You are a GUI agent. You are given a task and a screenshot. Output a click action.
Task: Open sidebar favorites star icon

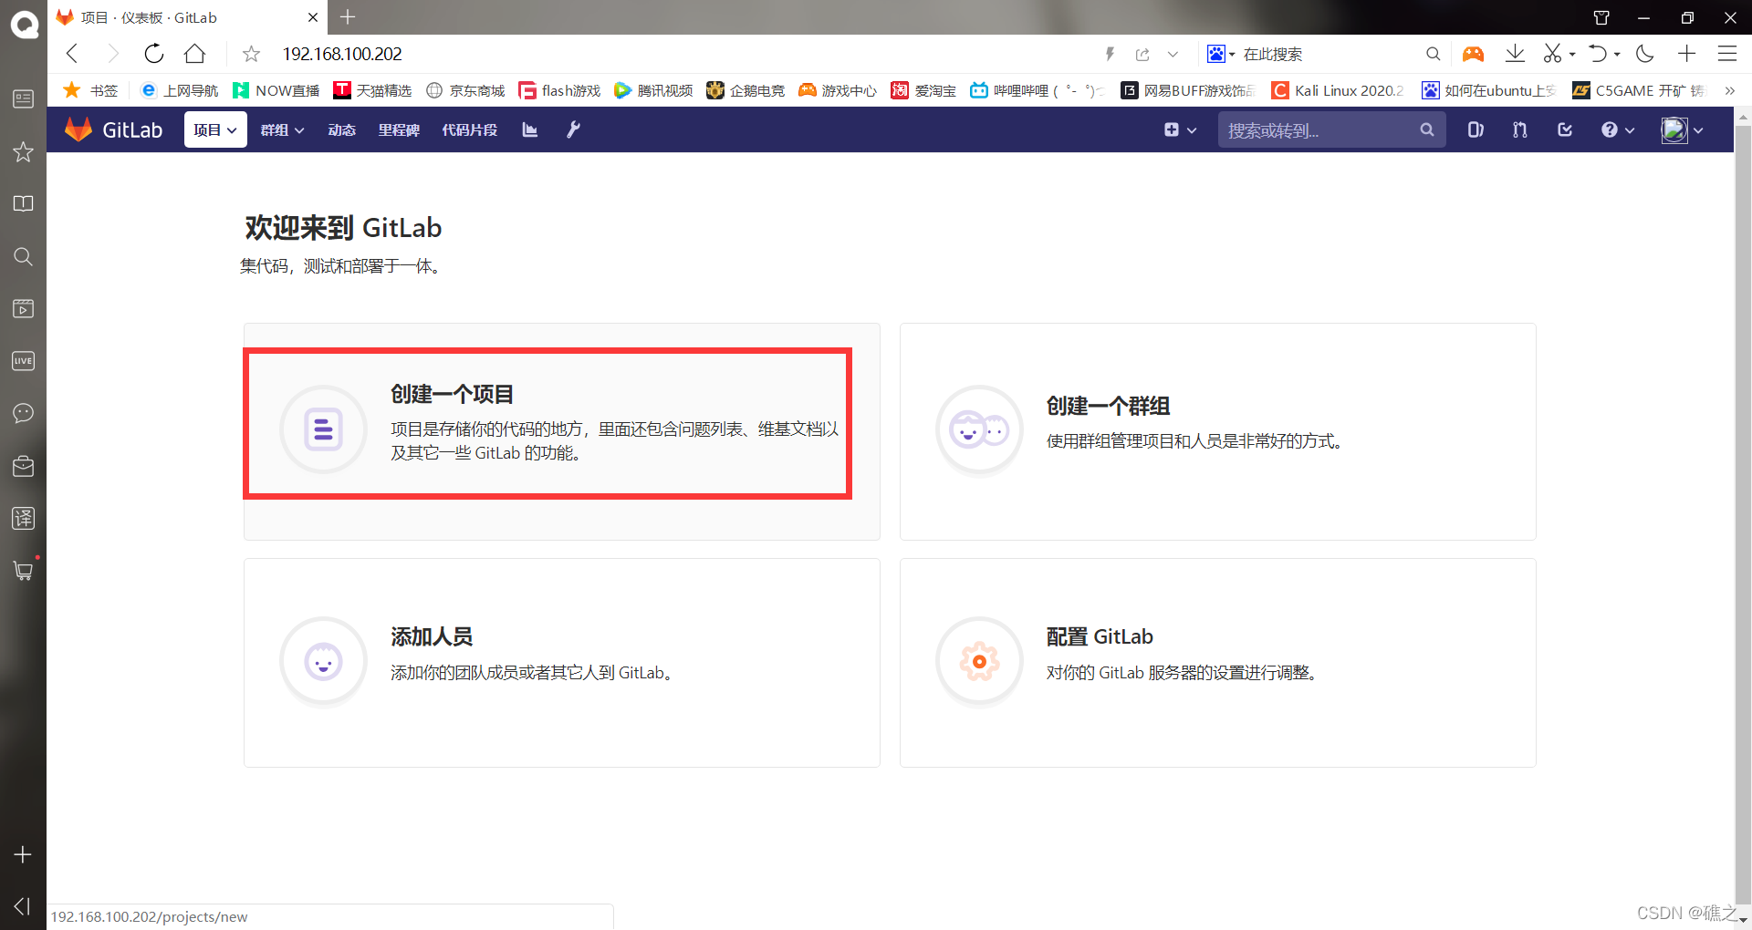(23, 151)
